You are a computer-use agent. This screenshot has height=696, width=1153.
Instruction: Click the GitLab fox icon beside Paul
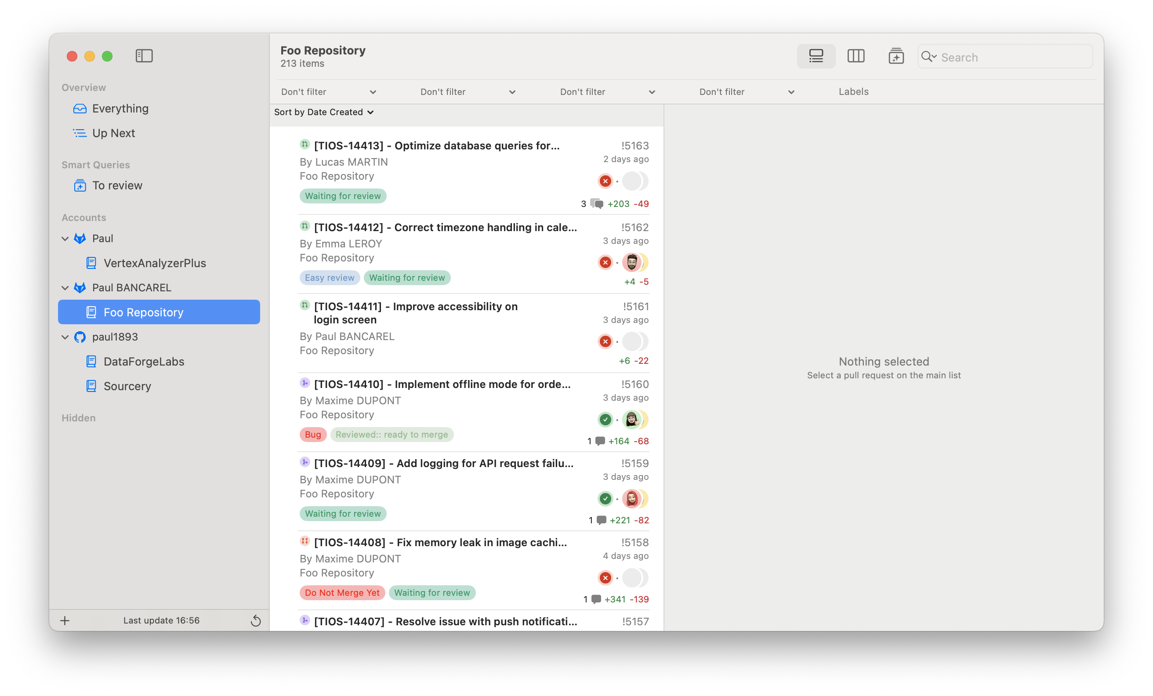click(80, 238)
